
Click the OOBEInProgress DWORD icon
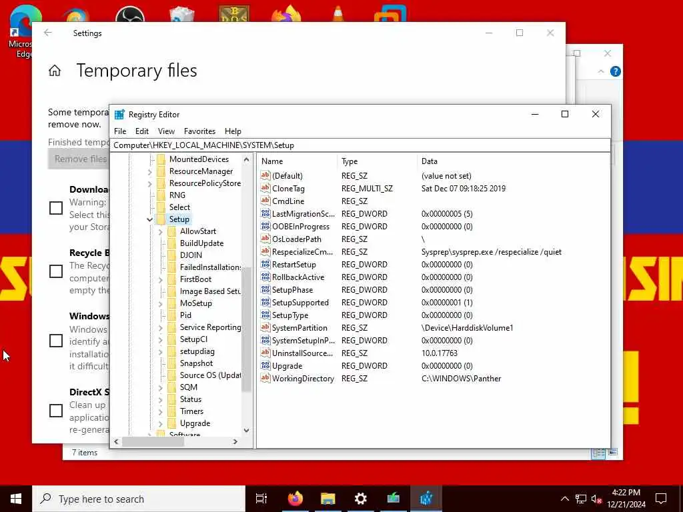pyautogui.click(x=265, y=226)
